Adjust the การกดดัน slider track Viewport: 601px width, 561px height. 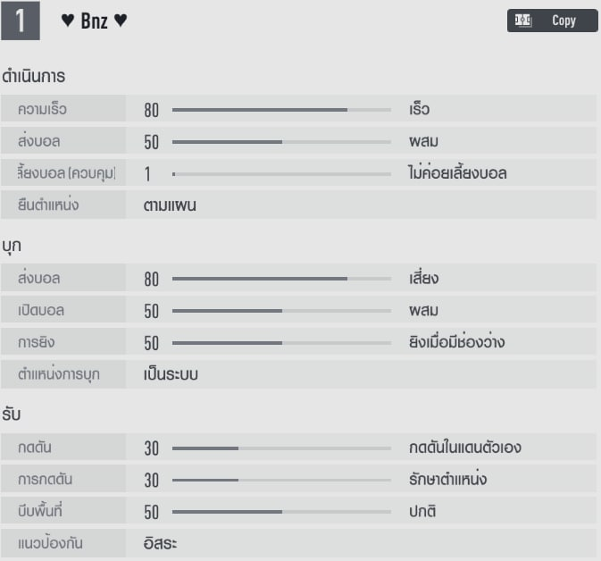(x=281, y=480)
